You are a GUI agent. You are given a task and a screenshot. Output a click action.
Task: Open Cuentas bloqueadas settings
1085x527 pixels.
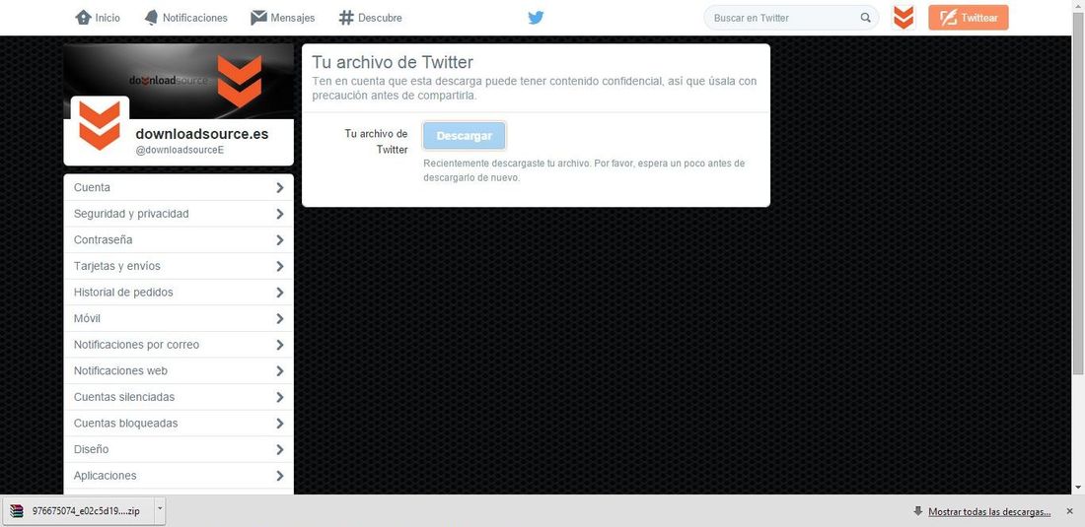coord(179,424)
